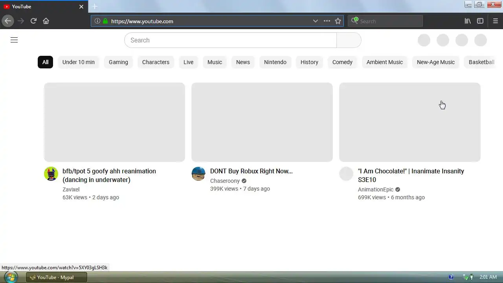Screen dimensions: 503x283
Task: Open the Windows Start orb
Action: pyautogui.click(x=11, y=277)
